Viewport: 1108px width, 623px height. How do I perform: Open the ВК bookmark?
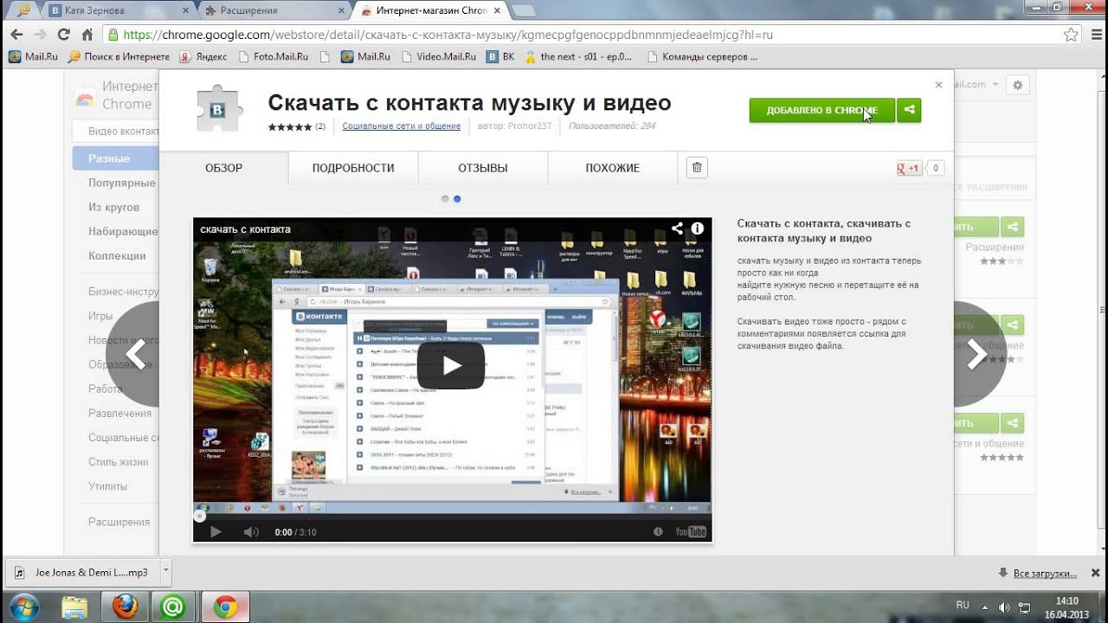[500, 57]
